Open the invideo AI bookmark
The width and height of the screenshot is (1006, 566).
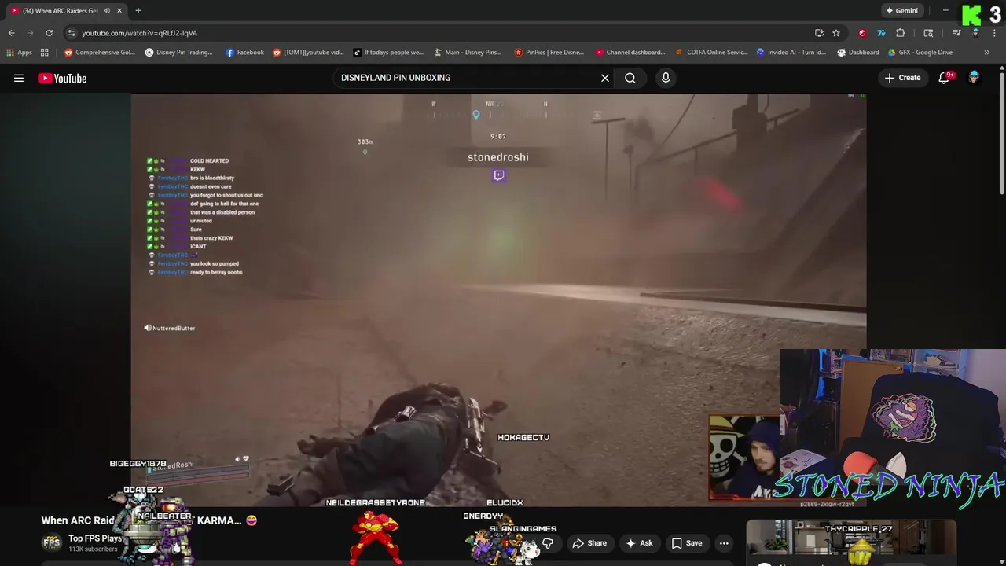(x=791, y=53)
